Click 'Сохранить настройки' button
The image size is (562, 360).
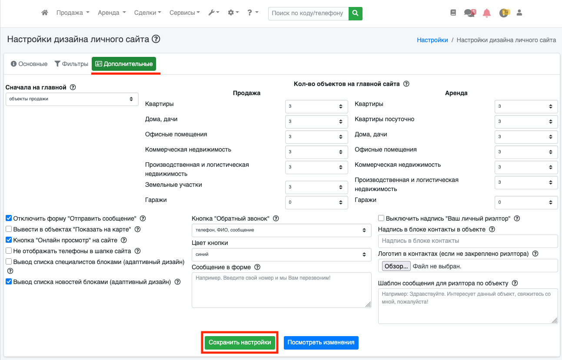[x=240, y=342]
